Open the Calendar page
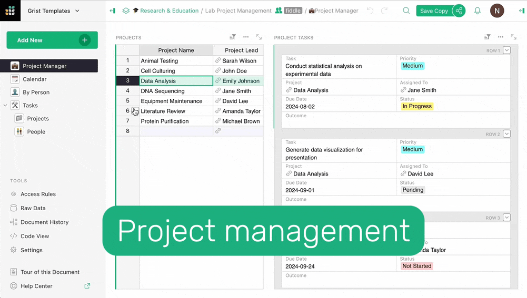This screenshot has width=527, height=298. click(x=35, y=79)
